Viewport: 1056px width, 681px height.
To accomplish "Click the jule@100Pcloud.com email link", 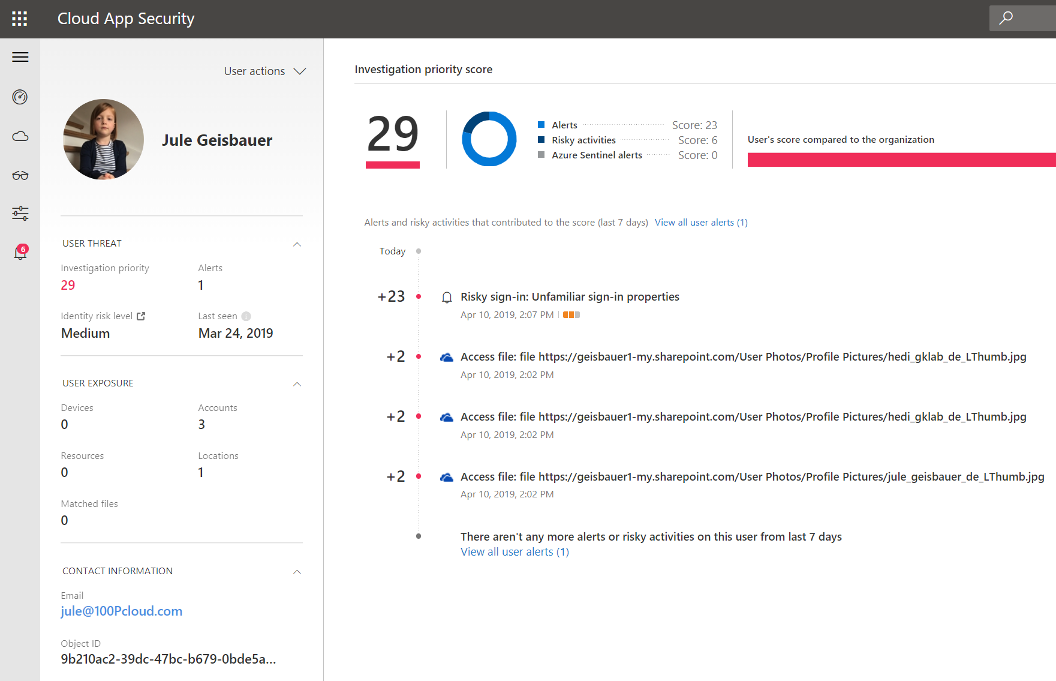I will pos(122,611).
